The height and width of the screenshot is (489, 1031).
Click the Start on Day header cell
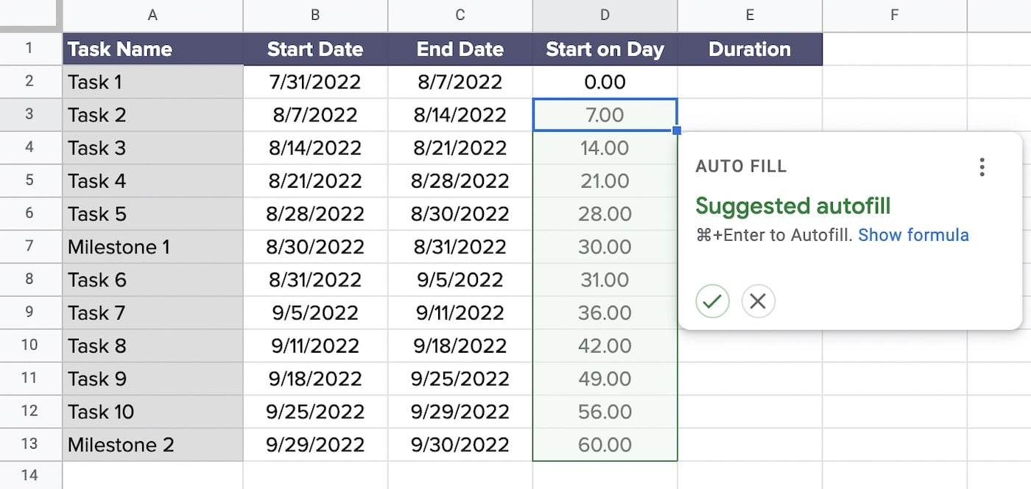point(605,49)
